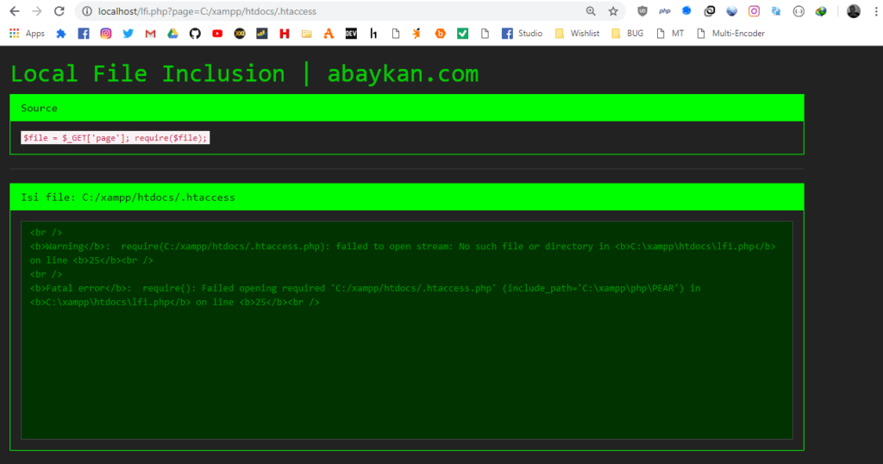883x464 pixels.
Task: Open the Multi-Encoder bookmark
Action: pos(731,34)
